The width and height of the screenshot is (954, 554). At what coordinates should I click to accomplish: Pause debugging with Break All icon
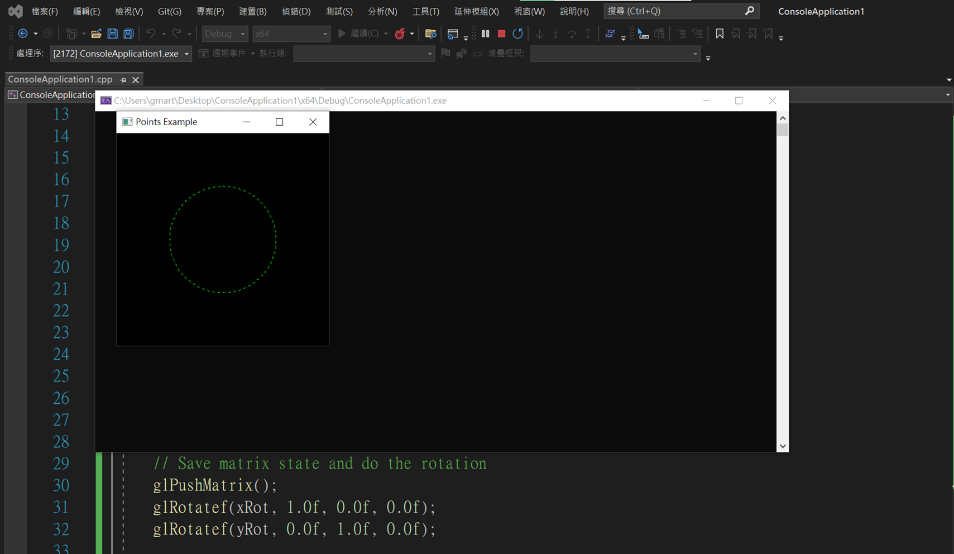click(485, 34)
